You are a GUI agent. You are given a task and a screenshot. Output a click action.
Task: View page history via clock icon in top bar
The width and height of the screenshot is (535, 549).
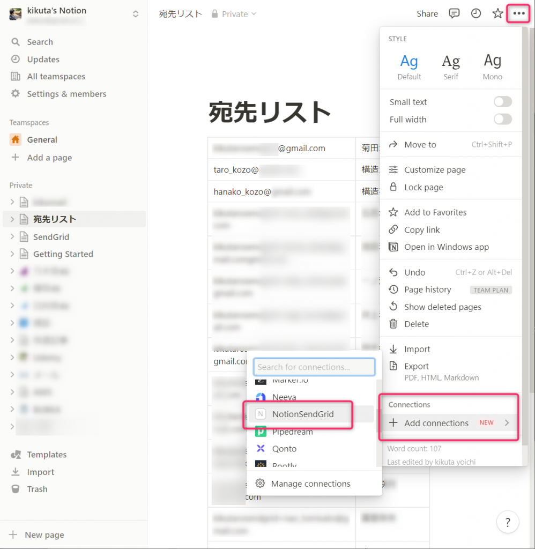coord(475,13)
